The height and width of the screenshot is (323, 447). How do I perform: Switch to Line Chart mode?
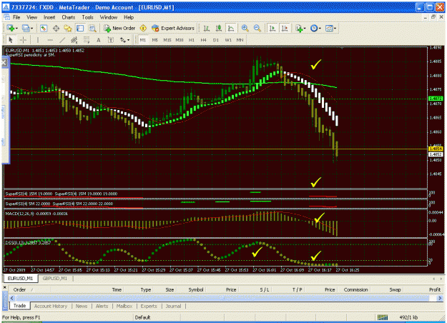(230, 28)
